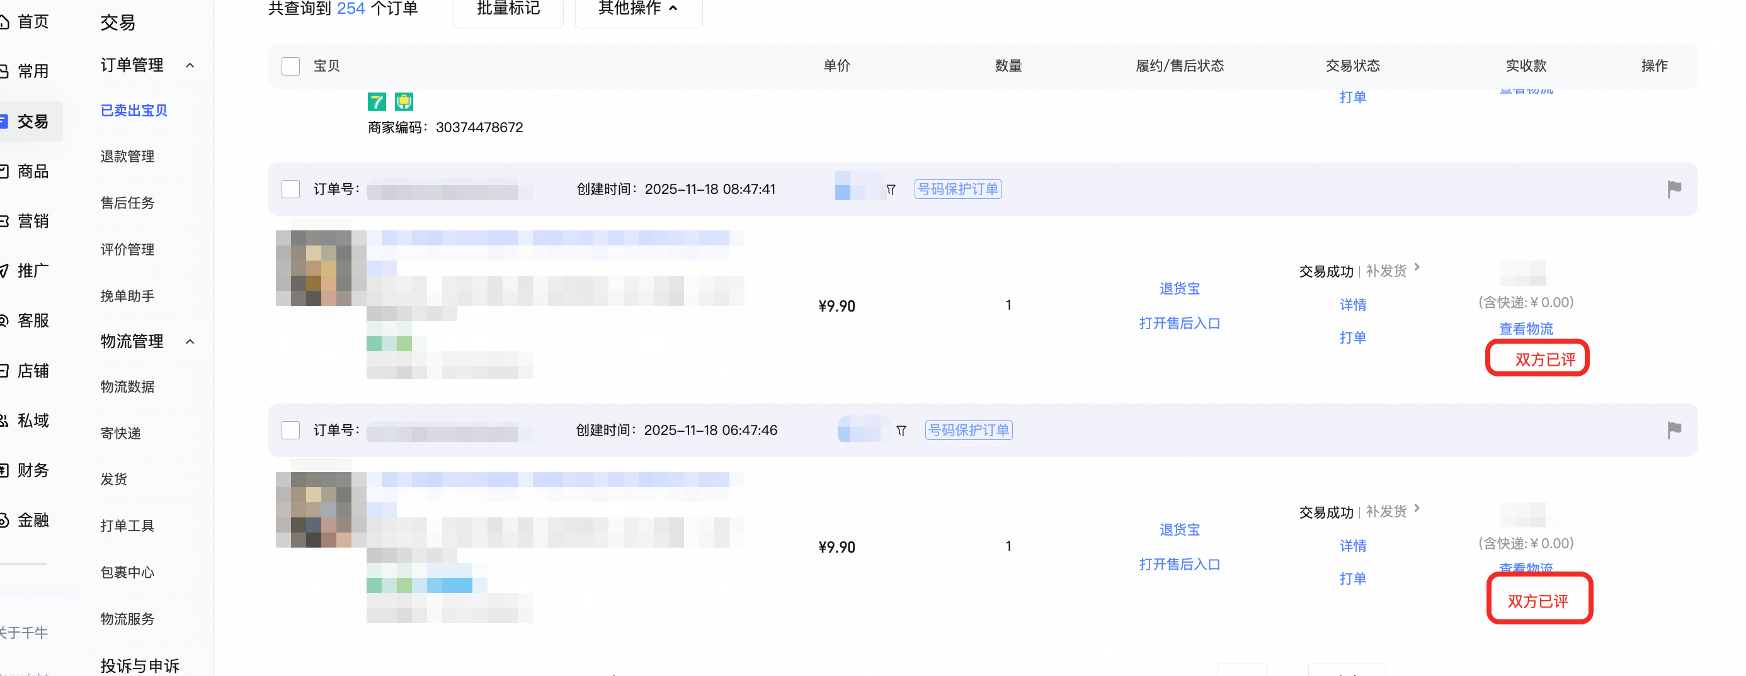Expand the 其他操作 dropdown
This screenshot has width=1746, height=676.
[639, 9]
